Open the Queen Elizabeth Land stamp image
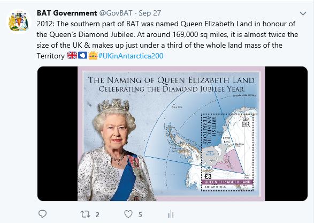The image size is (314, 223). tap(172, 133)
